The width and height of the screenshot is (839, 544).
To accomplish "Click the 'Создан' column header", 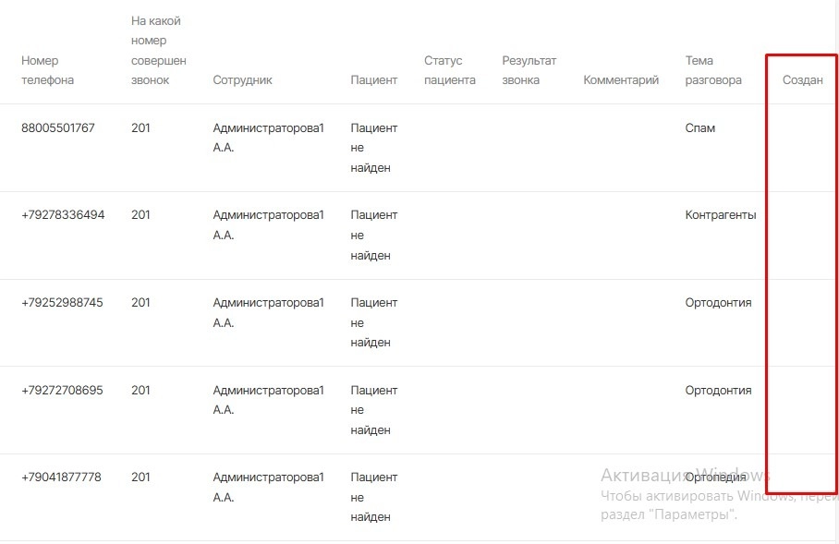I will click(802, 80).
